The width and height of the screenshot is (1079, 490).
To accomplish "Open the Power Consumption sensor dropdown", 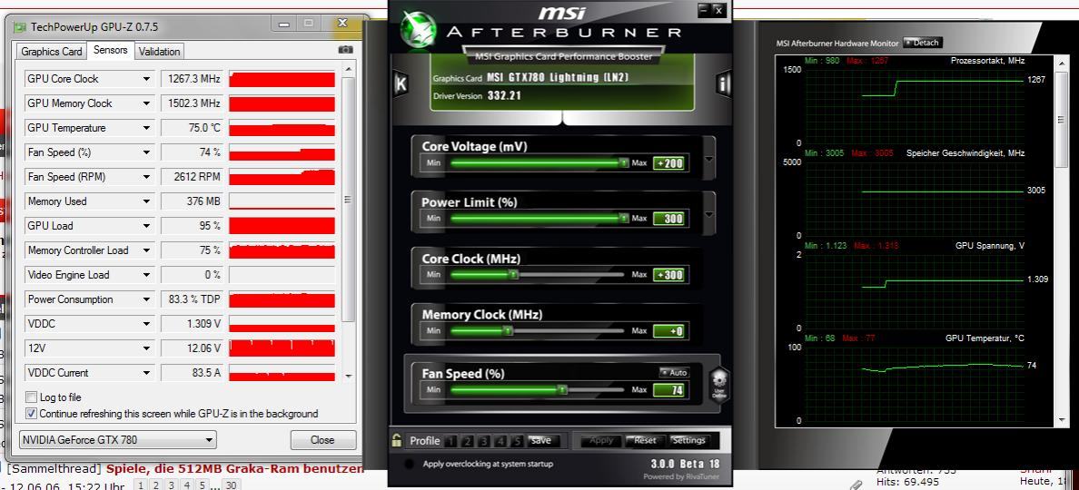I will pyautogui.click(x=146, y=299).
